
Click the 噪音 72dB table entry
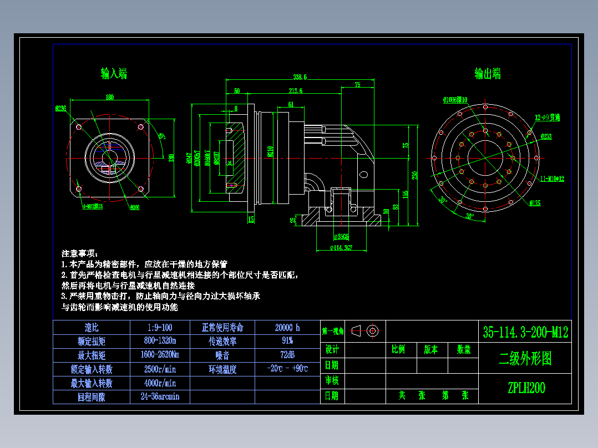(287, 355)
